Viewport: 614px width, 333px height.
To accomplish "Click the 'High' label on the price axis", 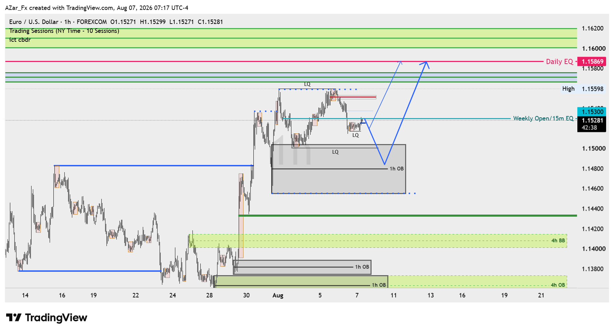I will (x=568, y=89).
